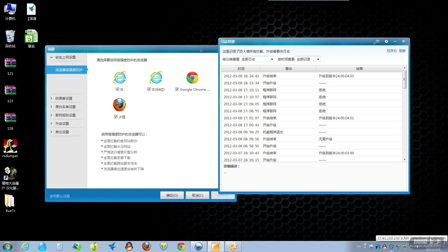
Task: Open the Recycle Bin (回收站) desktop icon
Action: point(10,36)
